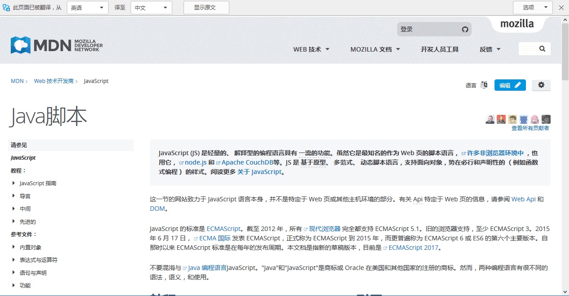
Task: Click the scrollbar down arrow
Action: pyautogui.click(x=565, y=292)
